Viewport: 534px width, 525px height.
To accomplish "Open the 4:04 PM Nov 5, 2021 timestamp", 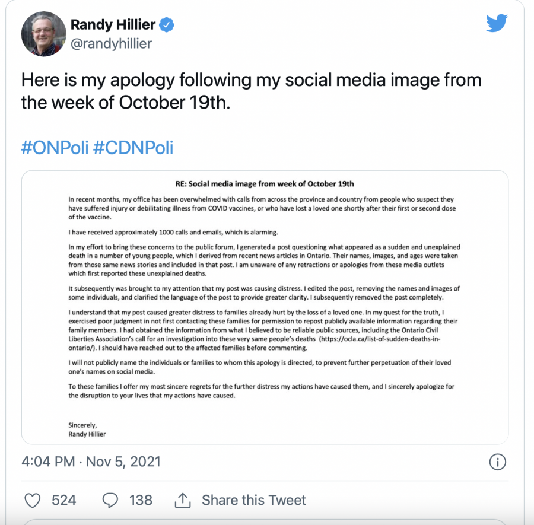I will (x=91, y=462).
